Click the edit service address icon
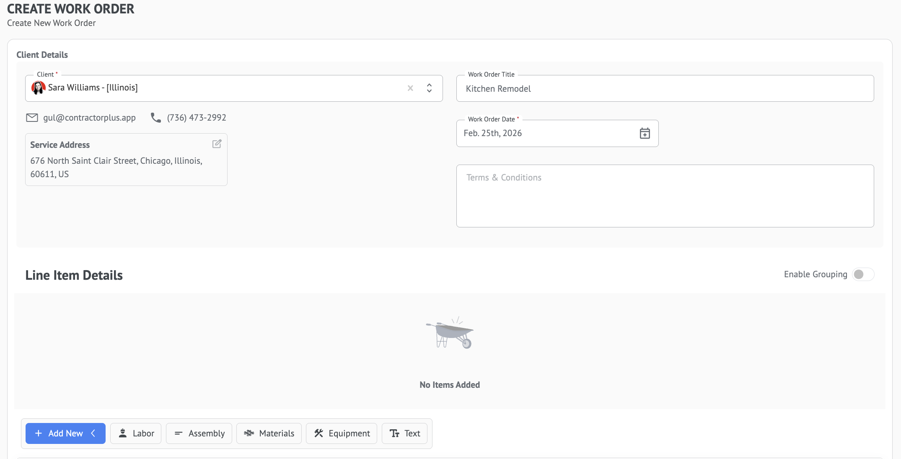 pos(217,144)
